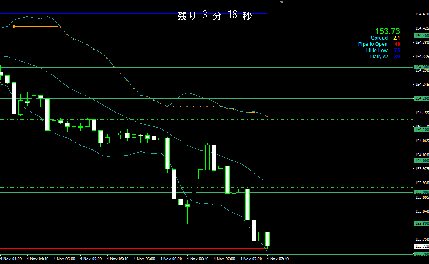This screenshot has height=264, width=429.
Task: Click the countdown timer text 残り 3 分 16 秒
Action: 214,16
